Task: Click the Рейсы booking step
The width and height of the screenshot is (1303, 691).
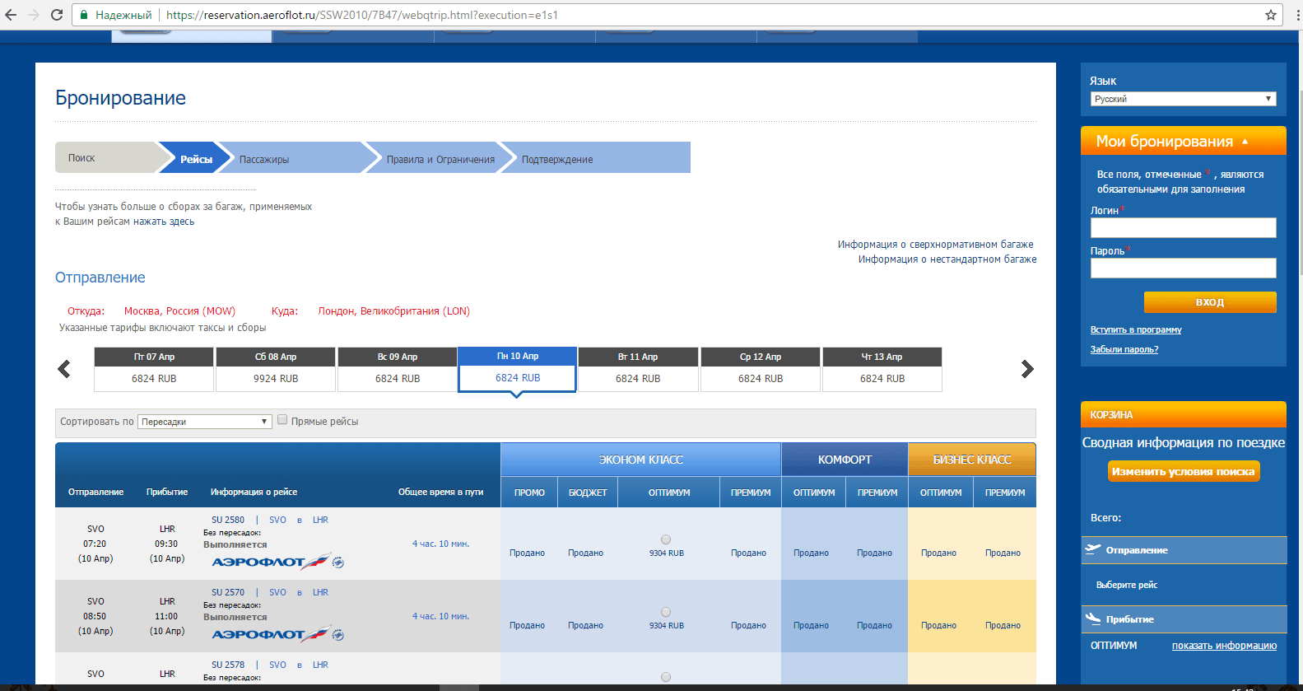Action: (196, 159)
